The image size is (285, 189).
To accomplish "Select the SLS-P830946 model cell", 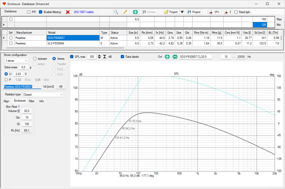I will click(x=73, y=43).
